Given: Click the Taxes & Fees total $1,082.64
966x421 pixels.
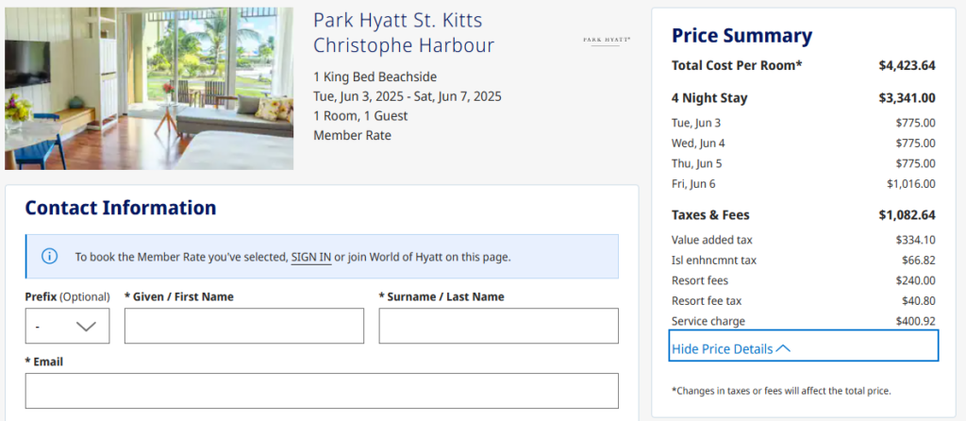Looking at the screenshot, I should (907, 215).
